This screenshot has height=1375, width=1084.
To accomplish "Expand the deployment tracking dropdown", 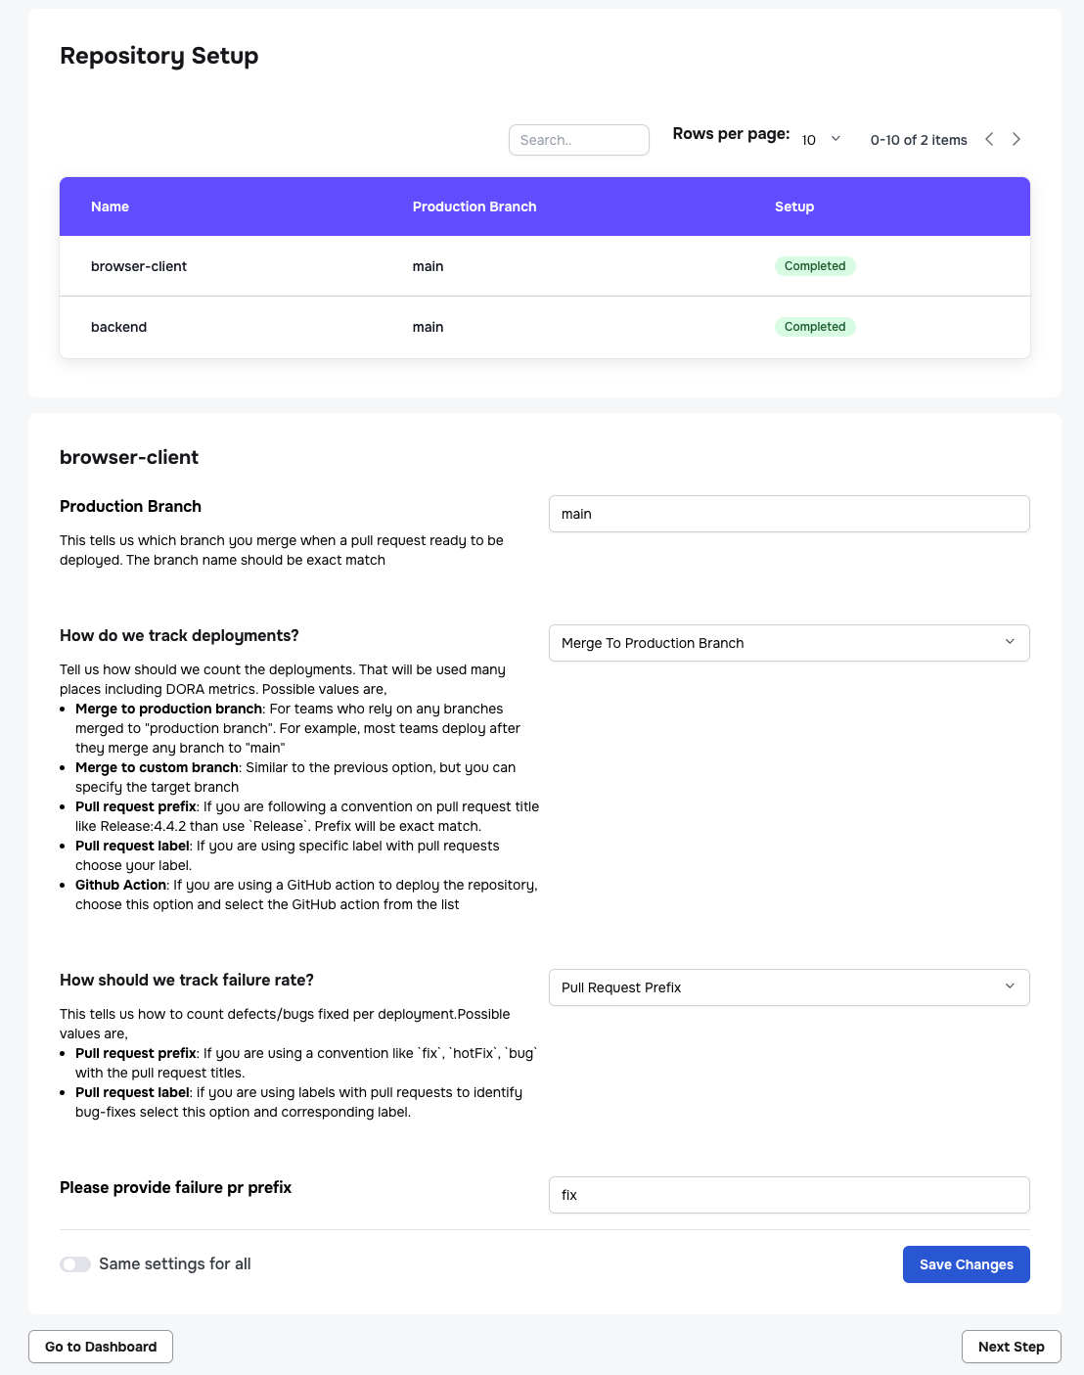I will tap(789, 643).
